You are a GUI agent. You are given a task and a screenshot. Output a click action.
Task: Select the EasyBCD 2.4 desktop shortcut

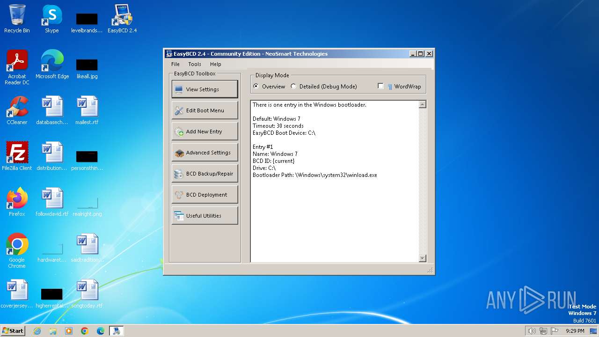[122, 19]
